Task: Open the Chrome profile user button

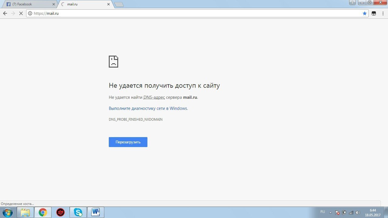Action: click(353, 3)
